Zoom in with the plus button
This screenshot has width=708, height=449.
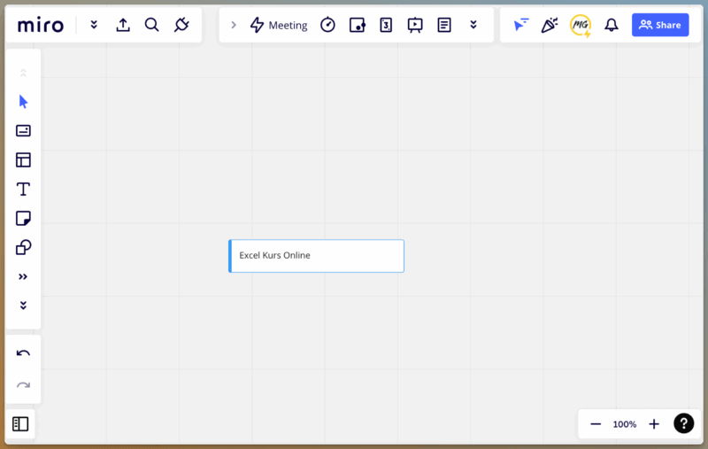pos(654,424)
